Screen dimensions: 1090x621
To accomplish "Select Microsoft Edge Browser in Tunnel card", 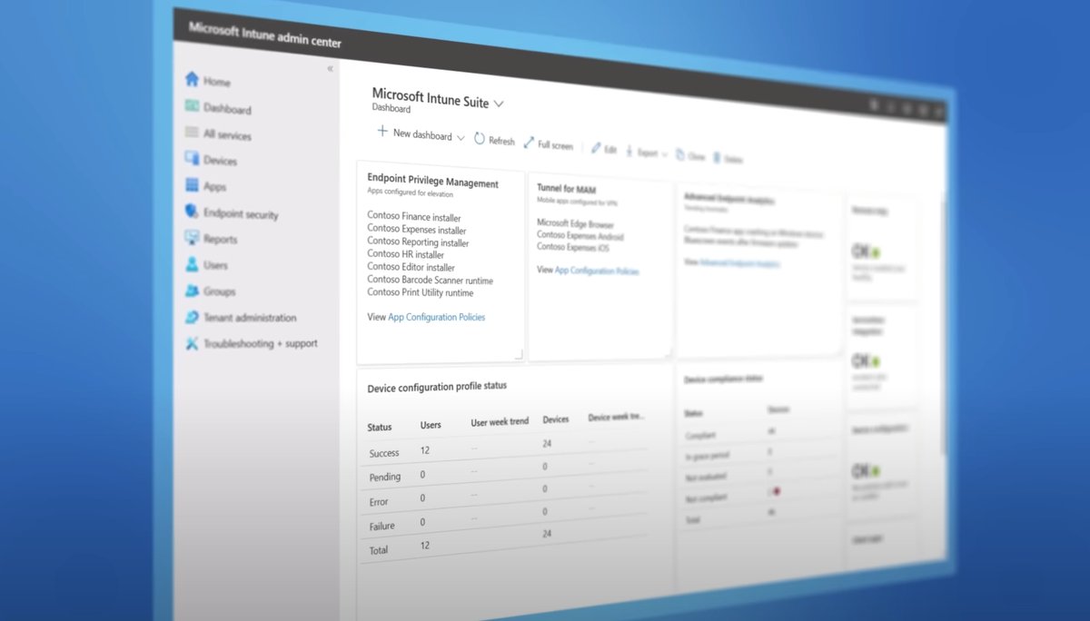I will point(575,223).
